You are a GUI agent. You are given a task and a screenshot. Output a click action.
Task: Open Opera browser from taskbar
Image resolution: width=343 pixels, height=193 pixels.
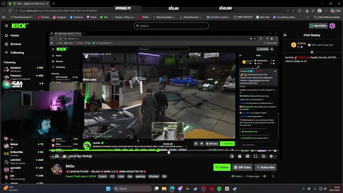point(211,189)
